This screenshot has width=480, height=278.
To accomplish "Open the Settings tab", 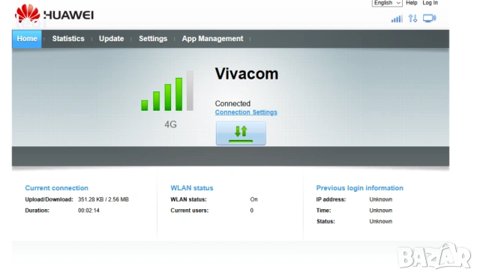I will pos(153,39).
